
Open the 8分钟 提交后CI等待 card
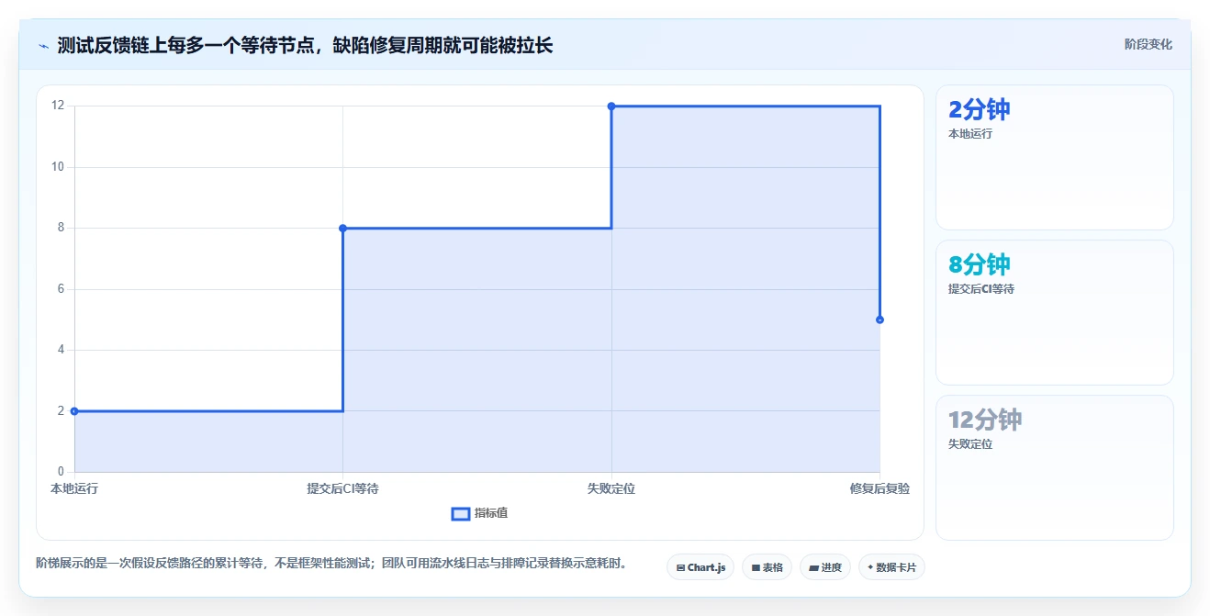(x=1054, y=312)
